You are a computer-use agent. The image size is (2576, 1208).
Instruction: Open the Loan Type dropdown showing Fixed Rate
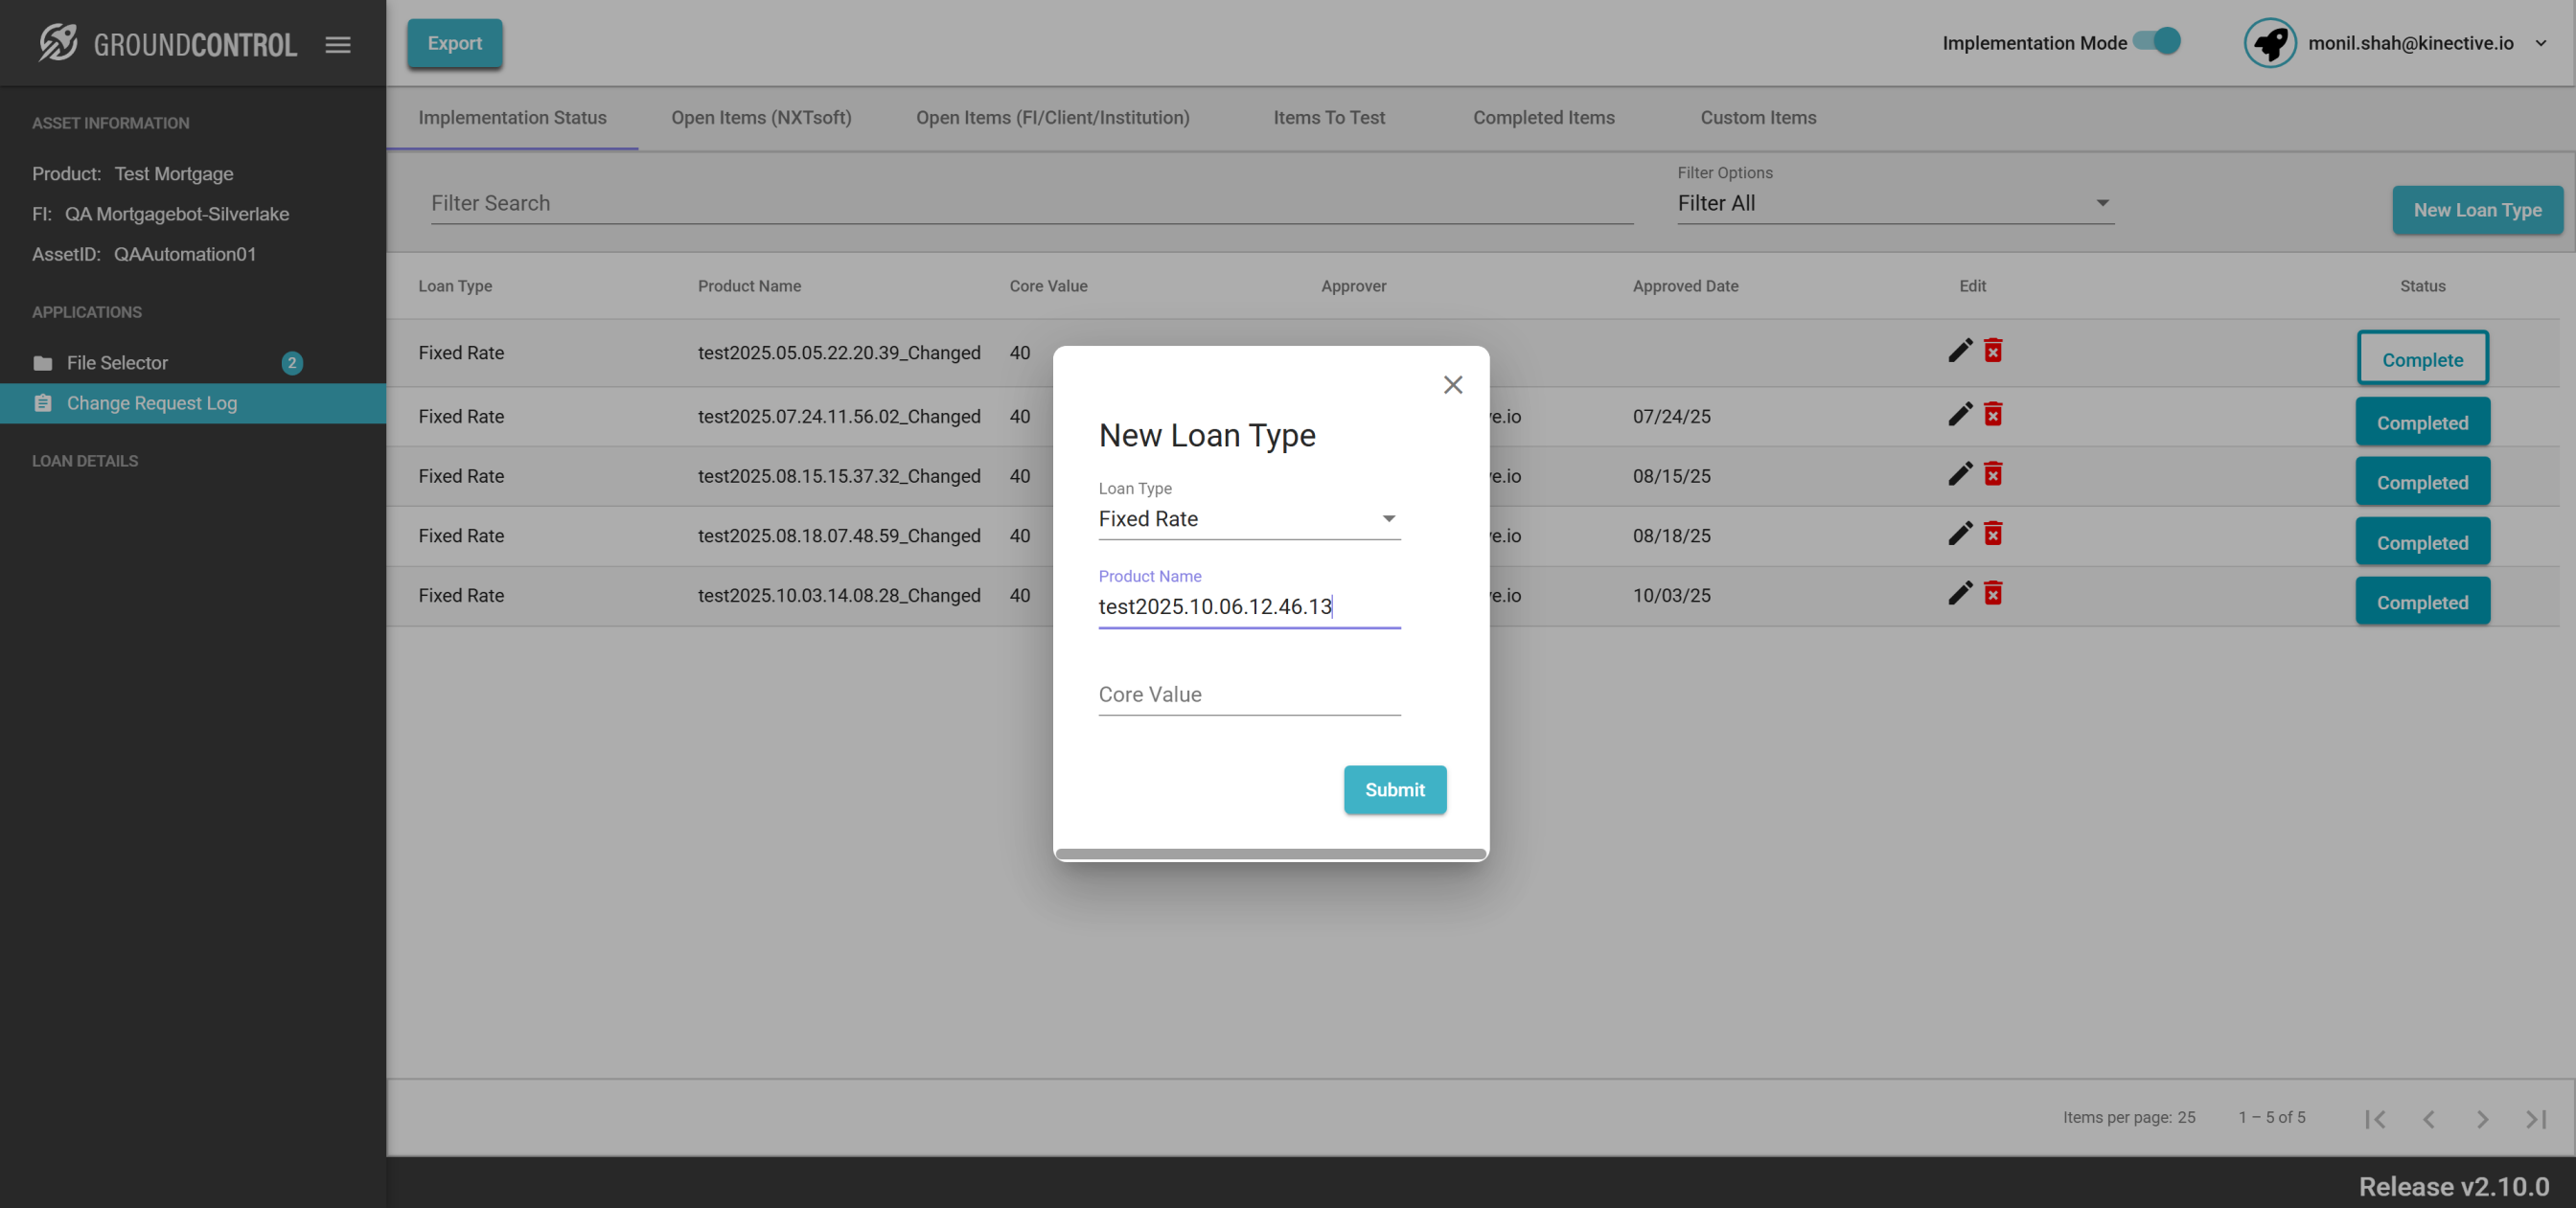point(1249,519)
